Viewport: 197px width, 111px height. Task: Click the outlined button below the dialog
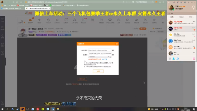[82, 79]
